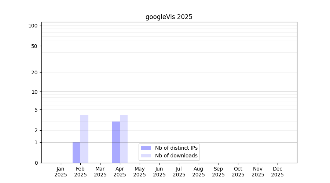The width and height of the screenshot is (330, 183).
Task: Click the 'googleVis 2025' chart title
Action: click(x=169, y=17)
